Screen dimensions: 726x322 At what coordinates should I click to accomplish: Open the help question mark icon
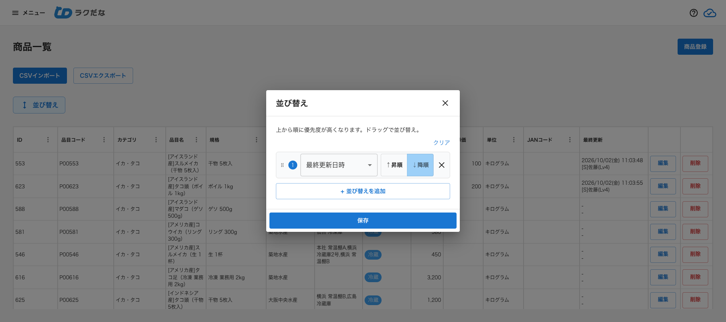coord(694,13)
